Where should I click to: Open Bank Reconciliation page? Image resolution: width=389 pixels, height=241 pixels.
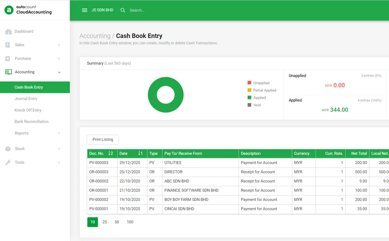tap(32, 121)
